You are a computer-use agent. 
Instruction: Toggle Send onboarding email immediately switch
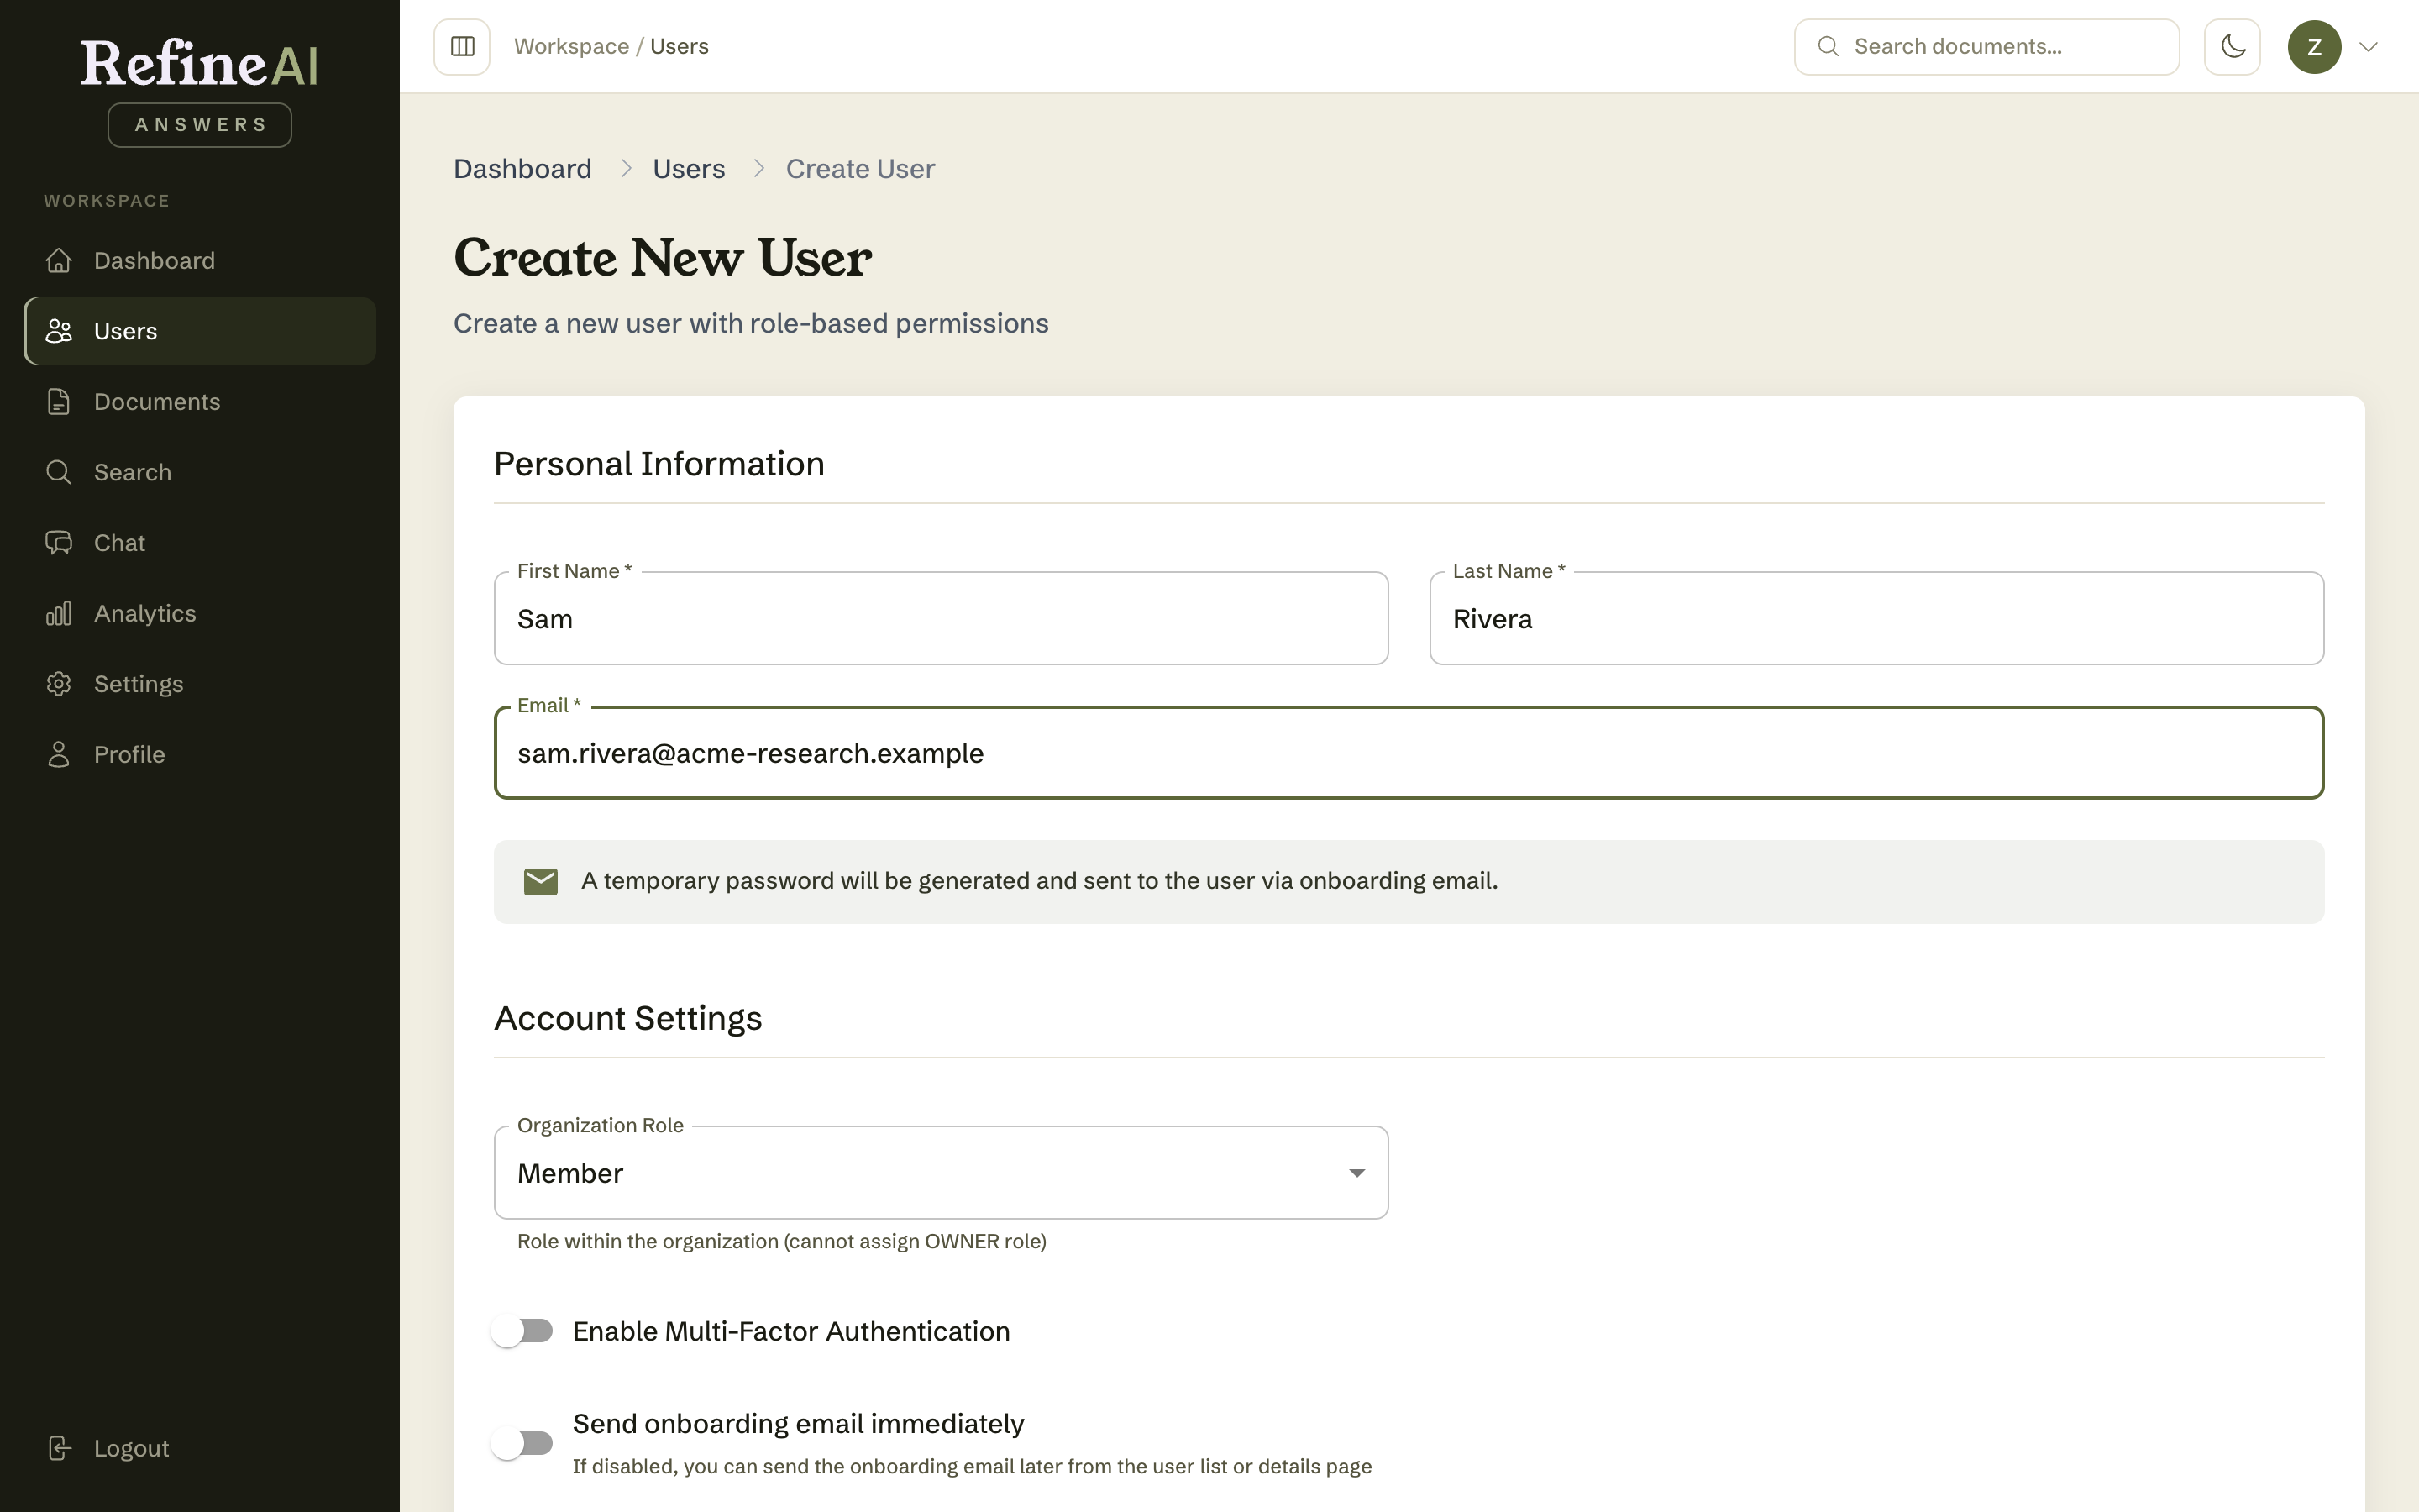pyautogui.click(x=522, y=1443)
